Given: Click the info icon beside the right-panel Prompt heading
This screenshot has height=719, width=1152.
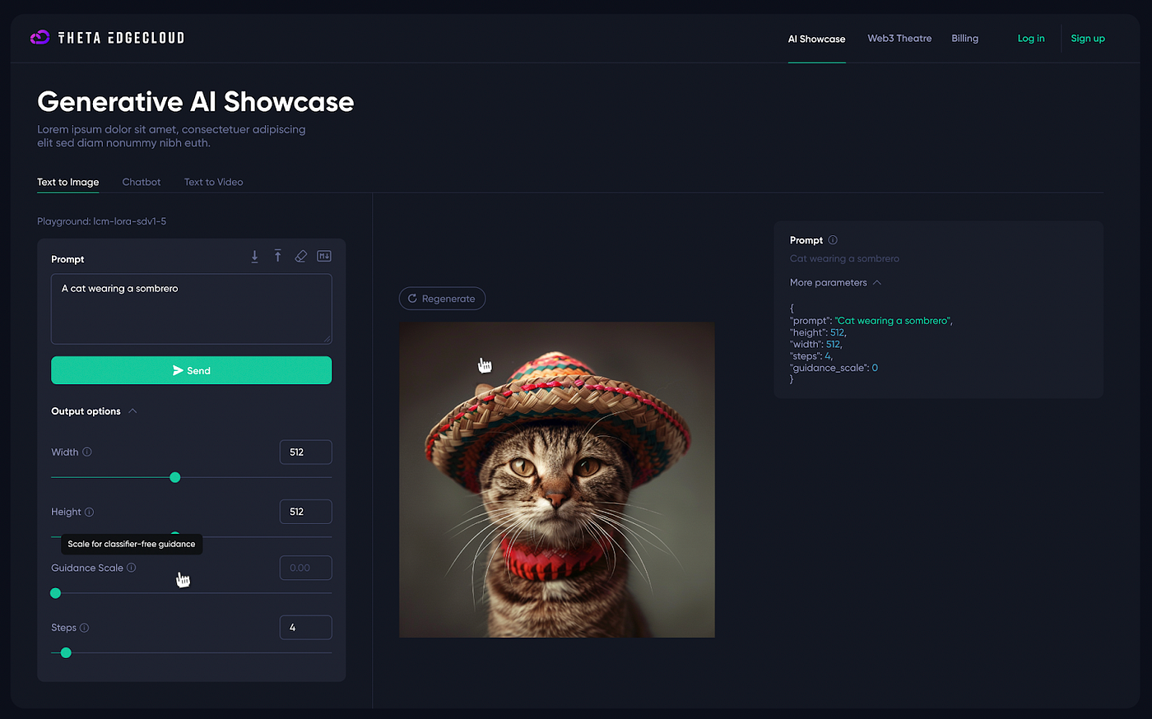Looking at the screenshot, I should pos(833,240).
